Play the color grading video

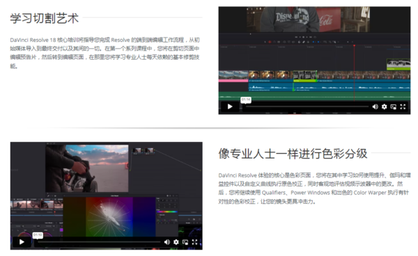pos(22,242)
